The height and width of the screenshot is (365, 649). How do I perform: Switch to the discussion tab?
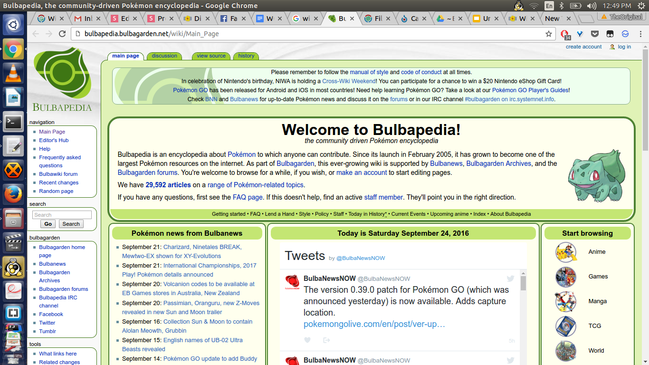coord(164,56)
